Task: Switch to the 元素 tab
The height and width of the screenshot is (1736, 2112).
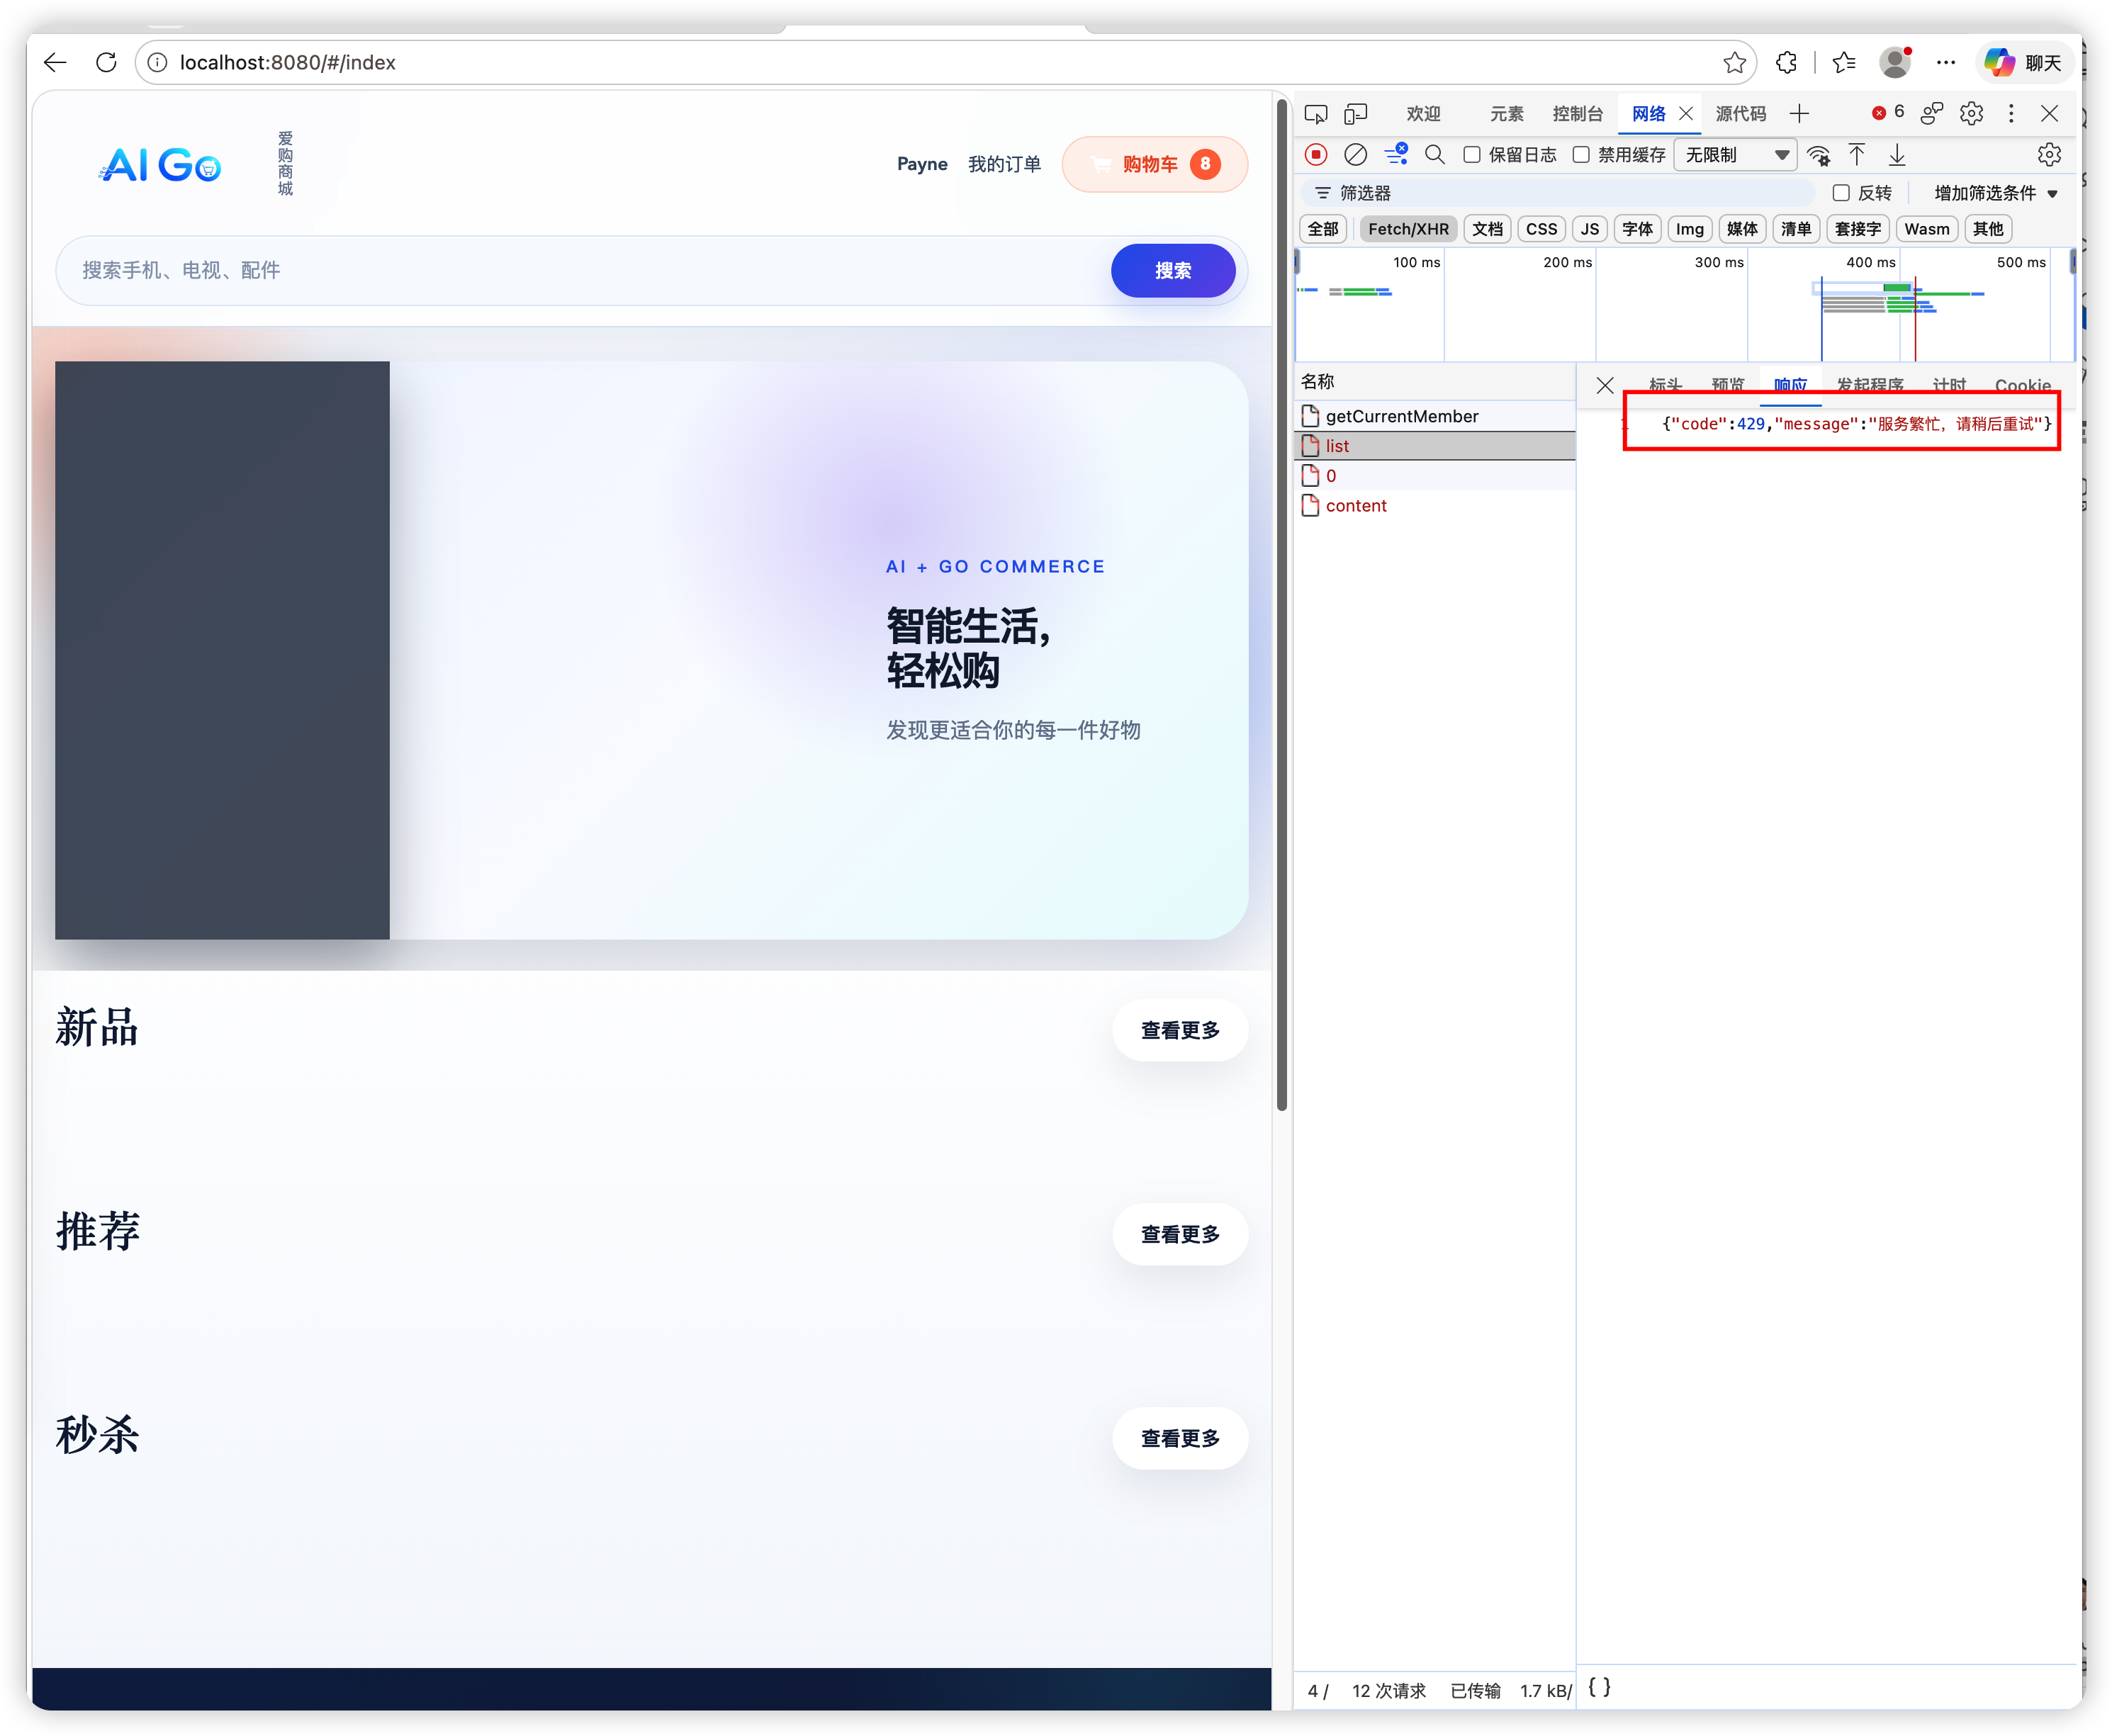Action: click(x=1506, y=114)
